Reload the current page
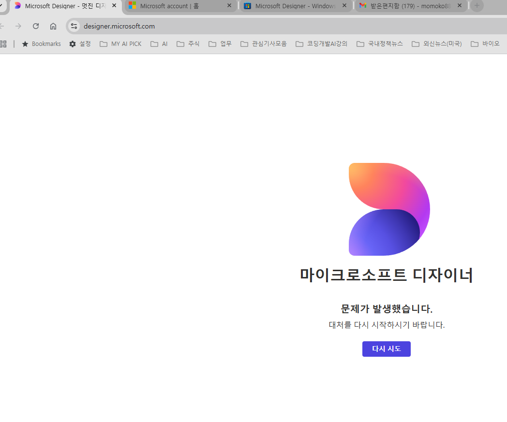Image resolution: width=507 pixels, height=422 pixels. tap(36, 26)
